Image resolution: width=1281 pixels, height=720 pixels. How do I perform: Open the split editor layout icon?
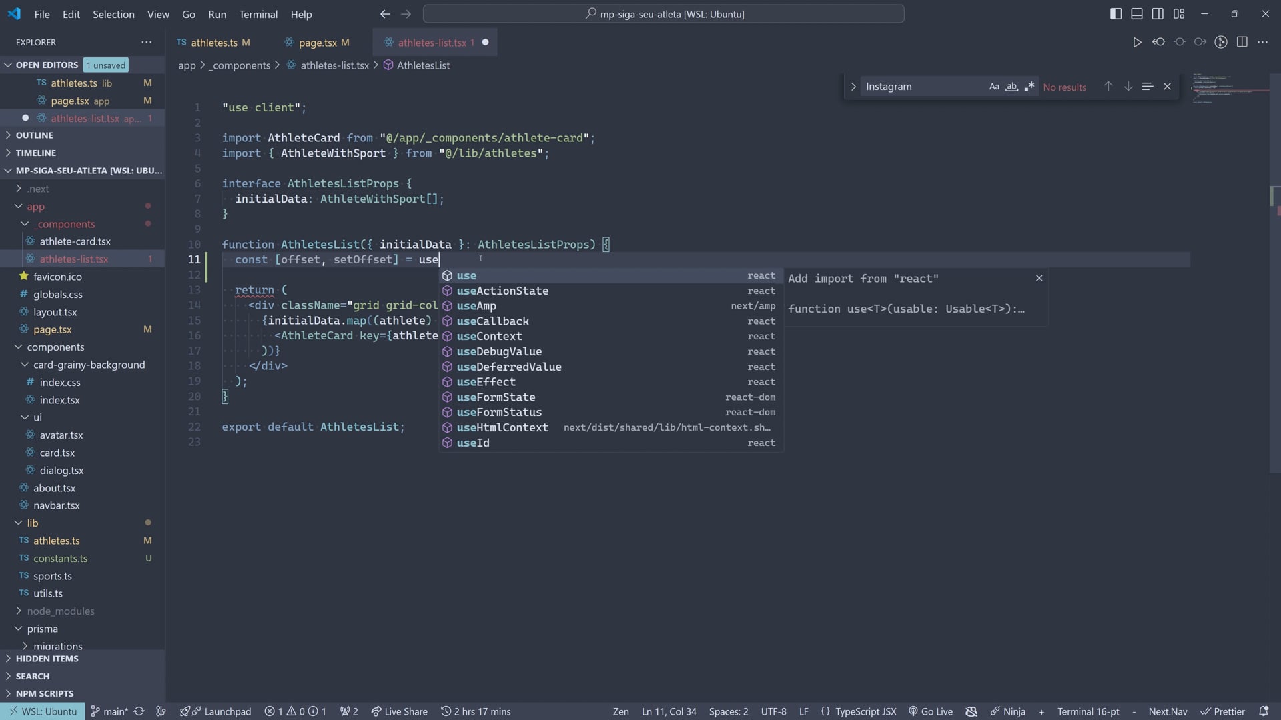point(1242,42)
